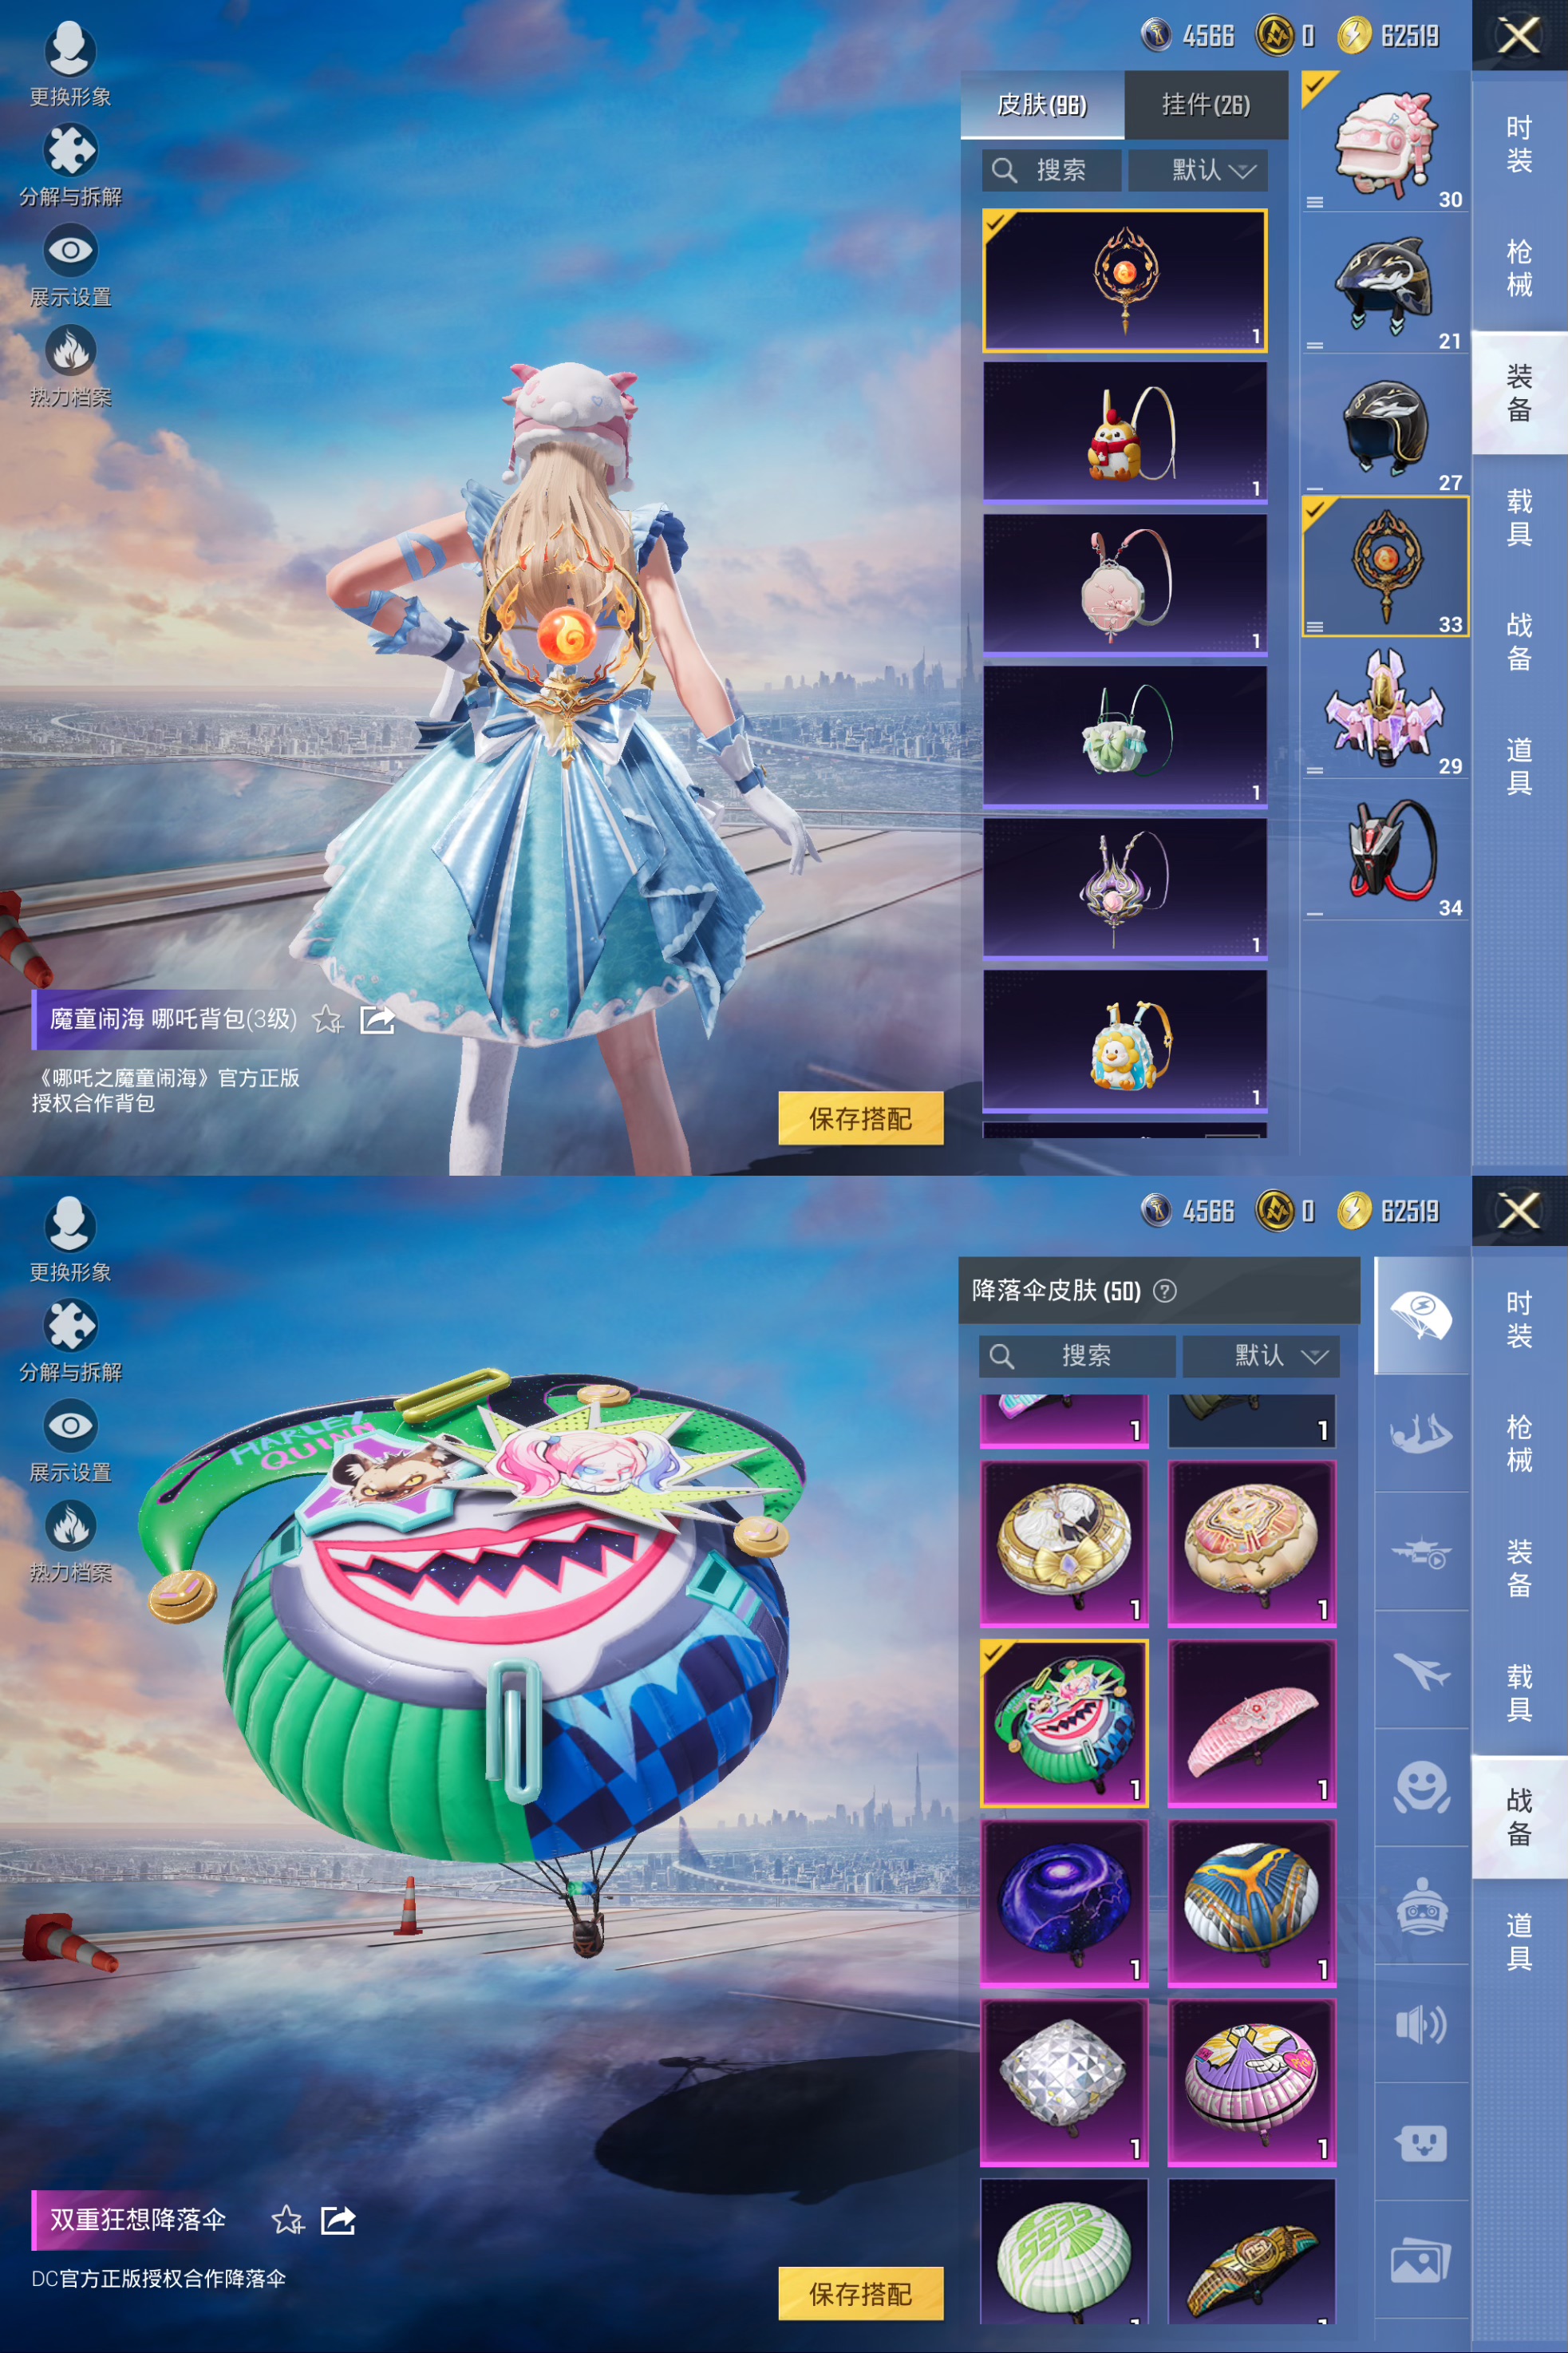Open 热力档案 flame icon on the parachute screen

70,1527
